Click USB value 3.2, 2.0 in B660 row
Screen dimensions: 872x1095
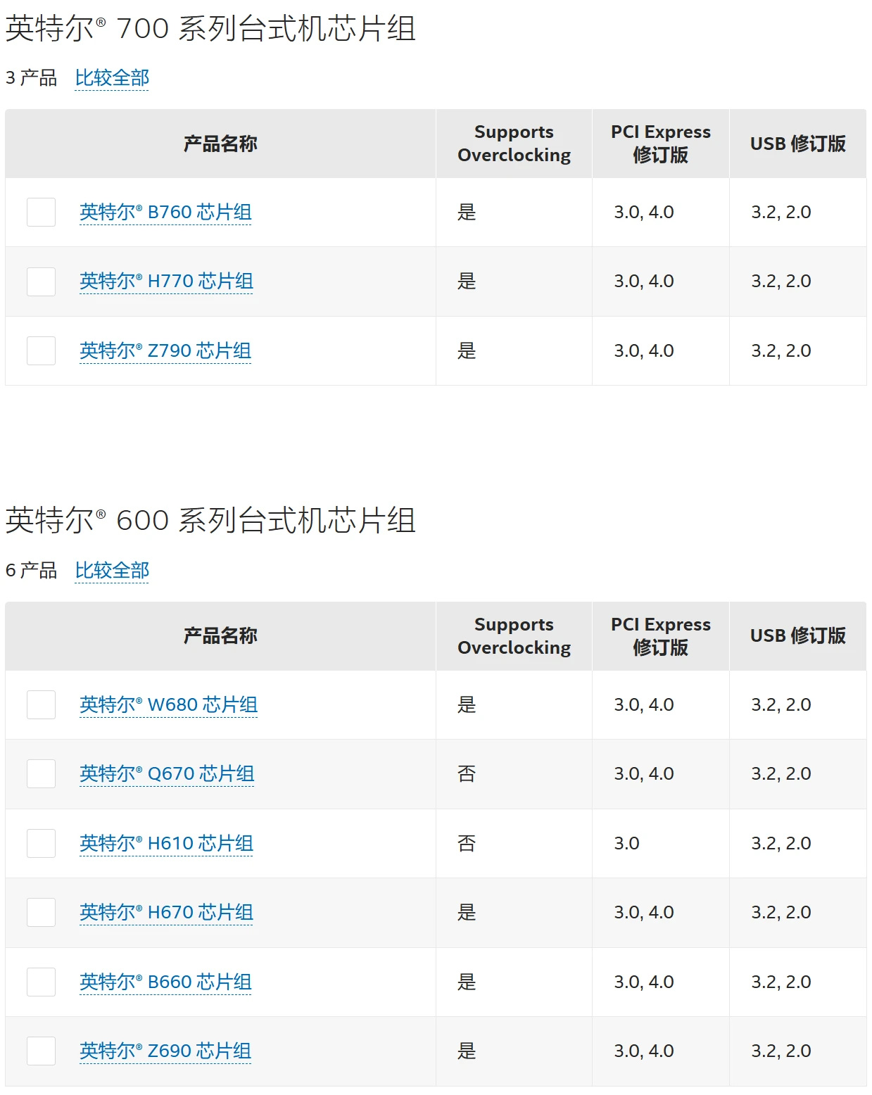(x=781, y=982)
